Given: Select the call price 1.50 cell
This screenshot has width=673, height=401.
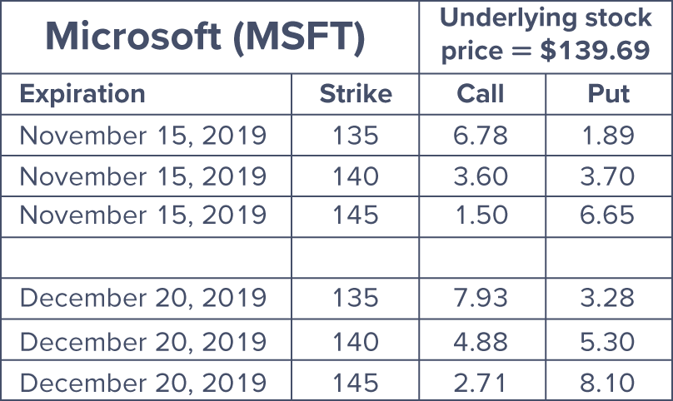Looking at the screenshot, I should coord(482,216).
